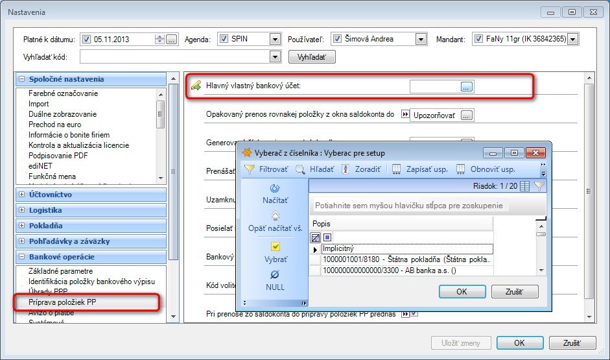Image resolution: width=610 pixels, height=360 pixels.
Task: Select Príprava položiek PP item
Action: pyautogui.click(x=62, y=302)
